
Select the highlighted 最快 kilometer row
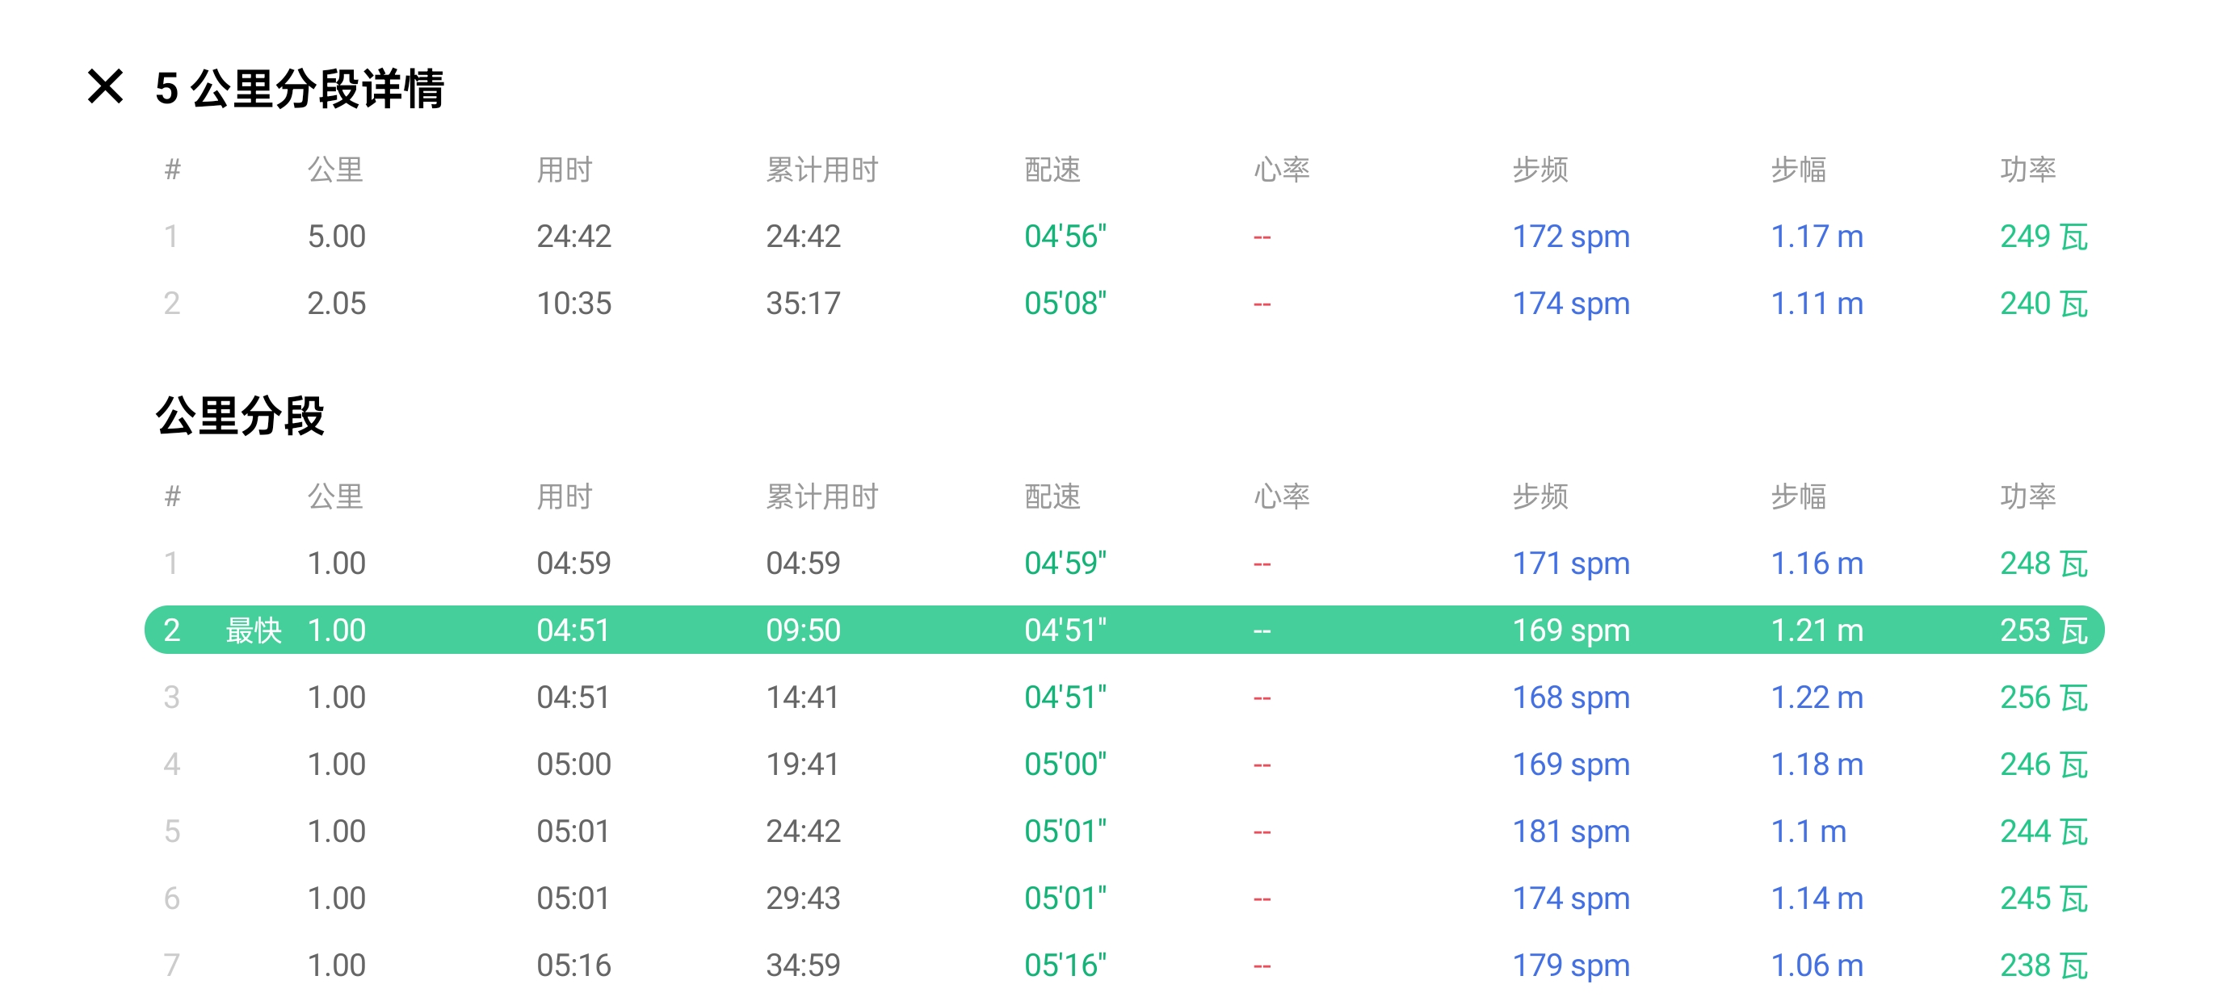tap(1123, 630)
